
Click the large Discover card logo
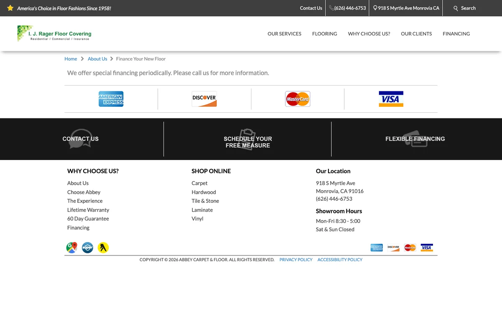pyautogui.click(x=204, y=99)
